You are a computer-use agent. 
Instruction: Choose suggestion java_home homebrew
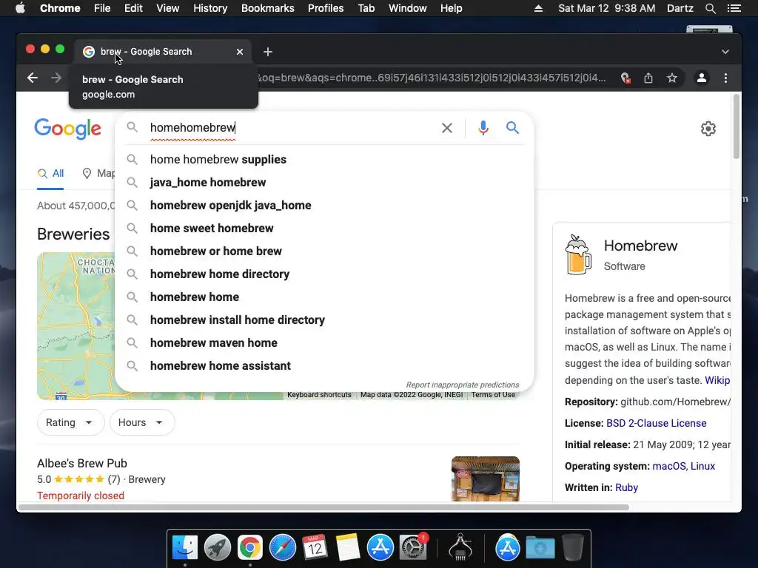325,182
